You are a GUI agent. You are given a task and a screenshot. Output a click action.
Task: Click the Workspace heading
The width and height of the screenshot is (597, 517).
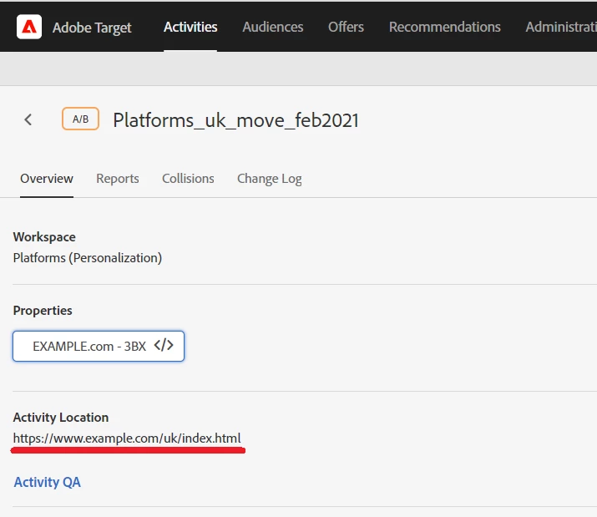click(x=44, y=237)
